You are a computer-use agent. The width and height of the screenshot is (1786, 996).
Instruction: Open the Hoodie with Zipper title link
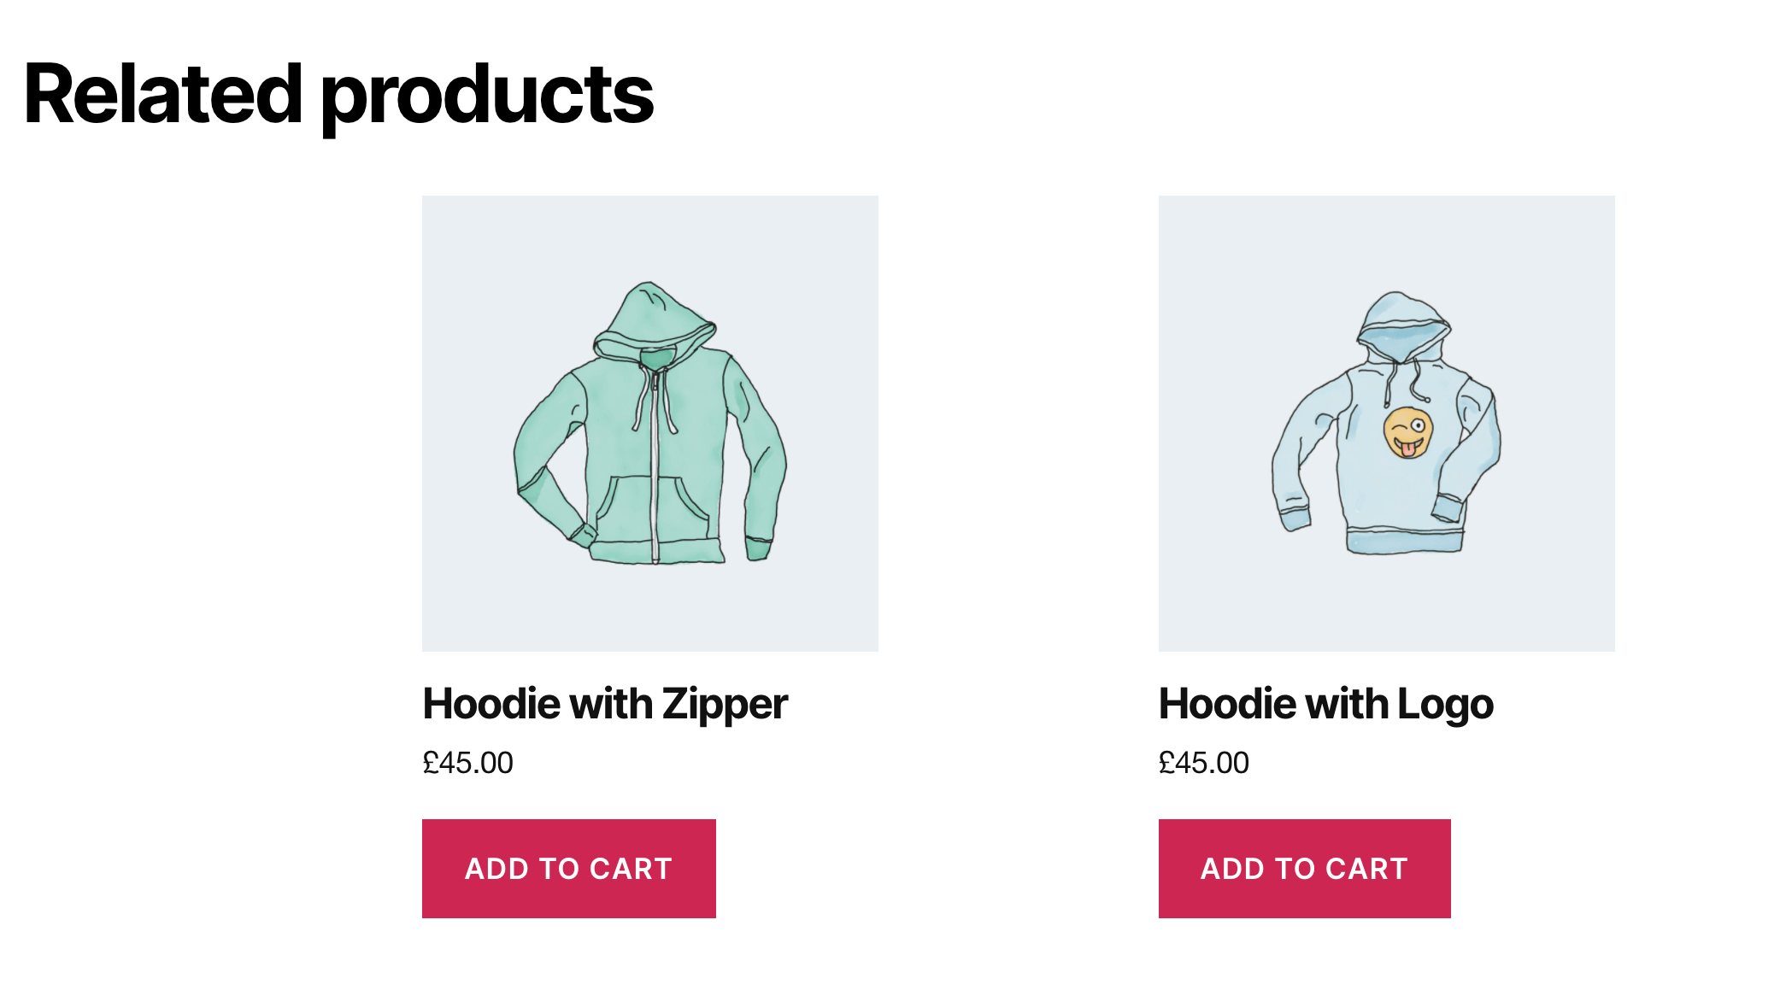(604, 705)
